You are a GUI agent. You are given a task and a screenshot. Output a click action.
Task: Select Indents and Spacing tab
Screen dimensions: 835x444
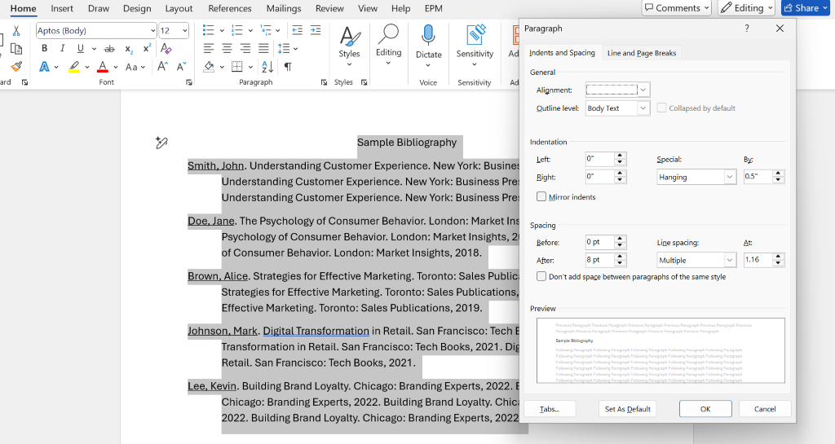562,53
